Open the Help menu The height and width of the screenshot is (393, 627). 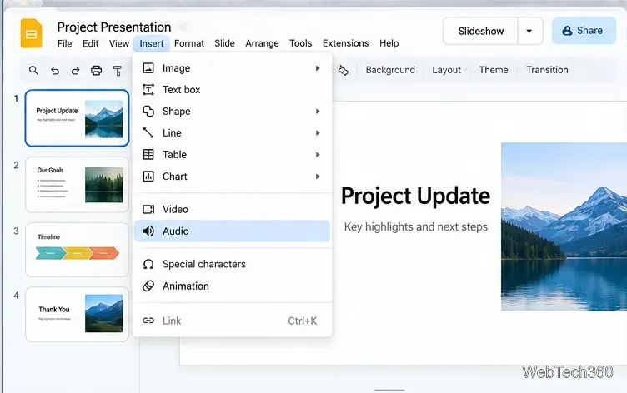point(389,43)
